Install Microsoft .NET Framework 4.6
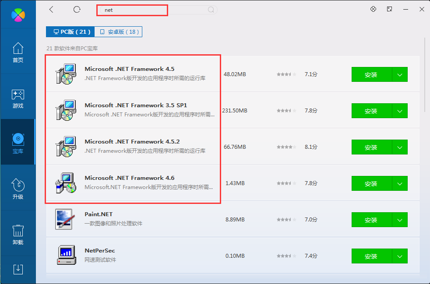430x284 pixels. (371, 183)
